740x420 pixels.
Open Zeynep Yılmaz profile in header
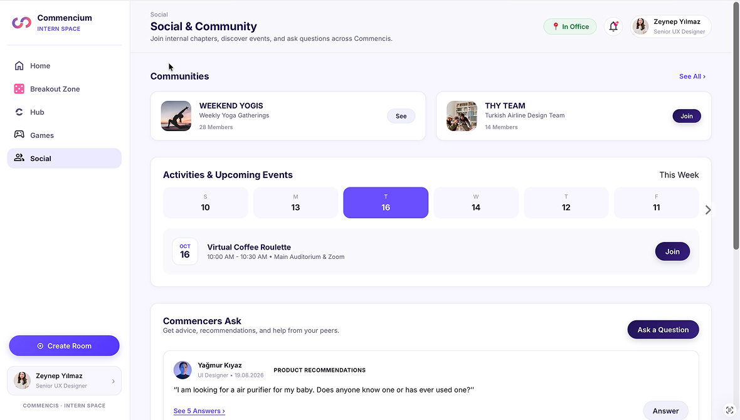pyautogui.click(x=670, y=26)
